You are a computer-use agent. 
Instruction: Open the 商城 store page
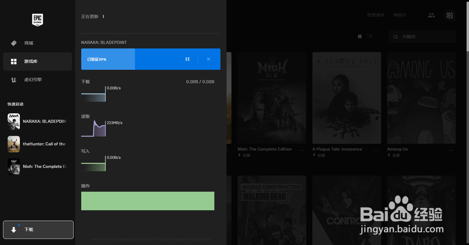point(38,43)
